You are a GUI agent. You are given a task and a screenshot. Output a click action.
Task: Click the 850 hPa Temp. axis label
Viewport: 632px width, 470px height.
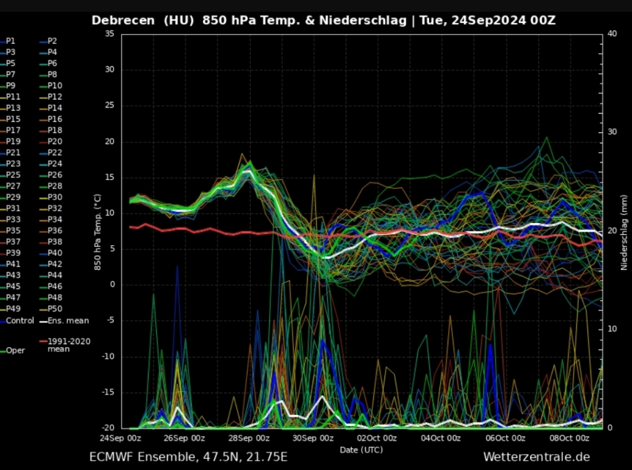[97, 230]
